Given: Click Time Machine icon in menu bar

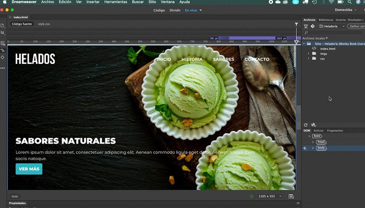Looking at the screenshot, I should [x=314, y=2].
